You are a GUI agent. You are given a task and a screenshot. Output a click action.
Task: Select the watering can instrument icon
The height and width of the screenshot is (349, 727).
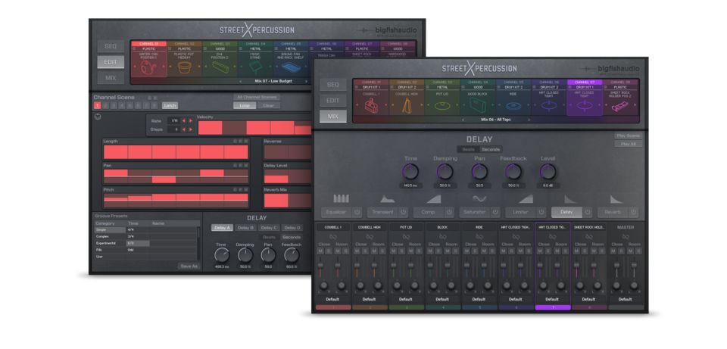point(148,68)
